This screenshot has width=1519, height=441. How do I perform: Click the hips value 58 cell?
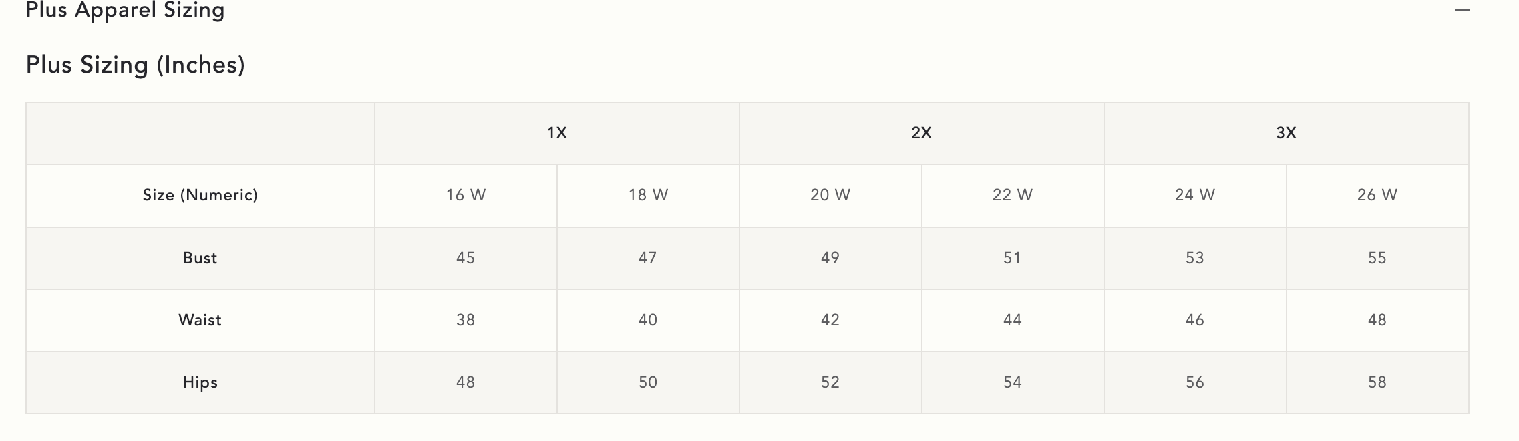(1377, 382)
